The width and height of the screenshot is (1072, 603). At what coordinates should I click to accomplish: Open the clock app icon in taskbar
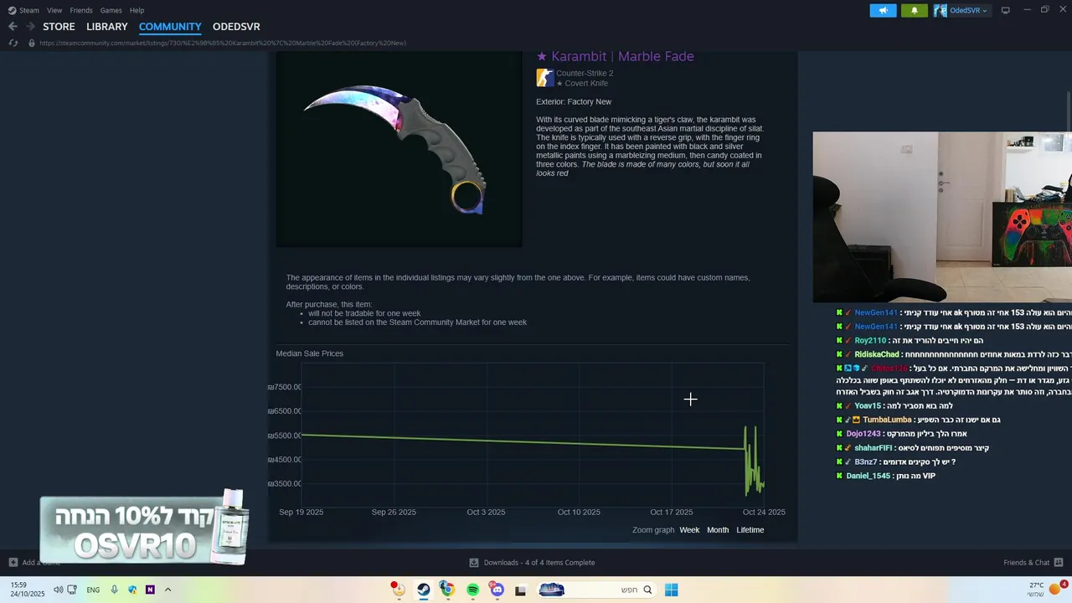399,590
